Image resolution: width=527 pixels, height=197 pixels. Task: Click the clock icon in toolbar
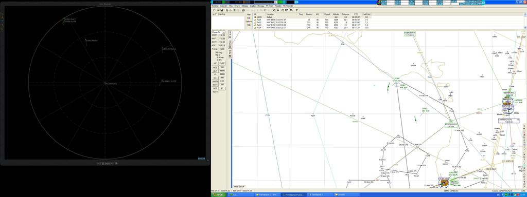point(283,10)
